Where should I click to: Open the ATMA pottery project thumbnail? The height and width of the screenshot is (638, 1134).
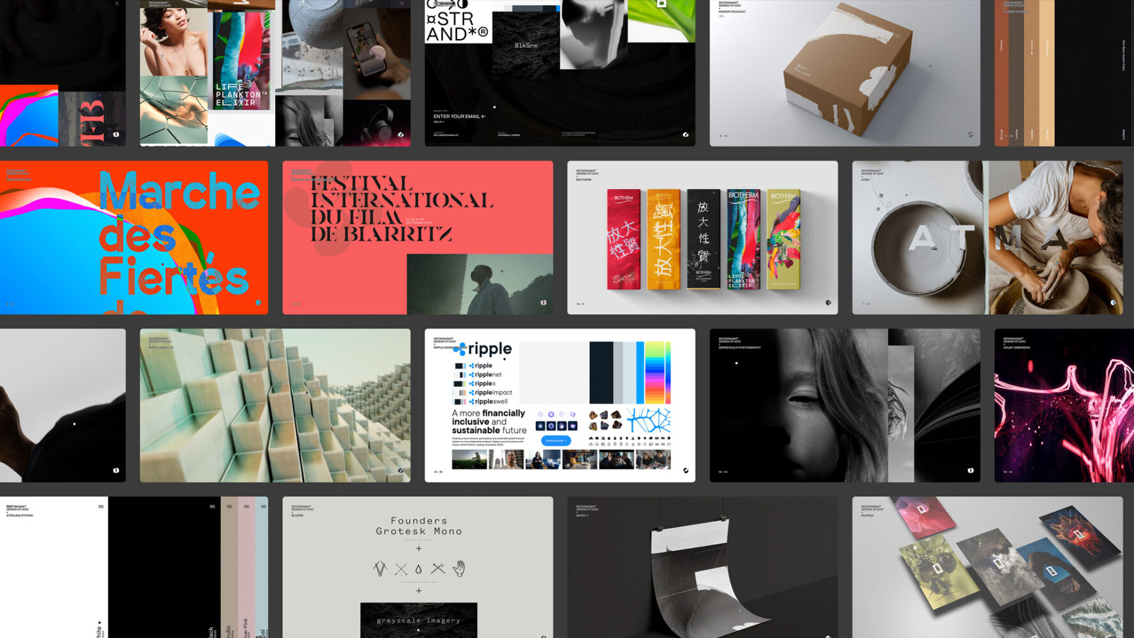click(987, 238)
